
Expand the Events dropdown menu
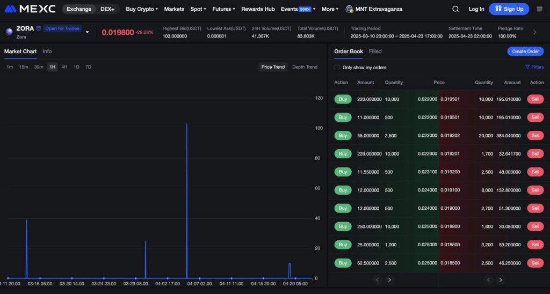coord(298,9)
